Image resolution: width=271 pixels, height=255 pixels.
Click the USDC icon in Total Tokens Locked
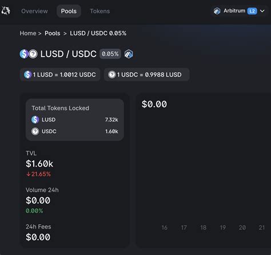tap(35, 131)
